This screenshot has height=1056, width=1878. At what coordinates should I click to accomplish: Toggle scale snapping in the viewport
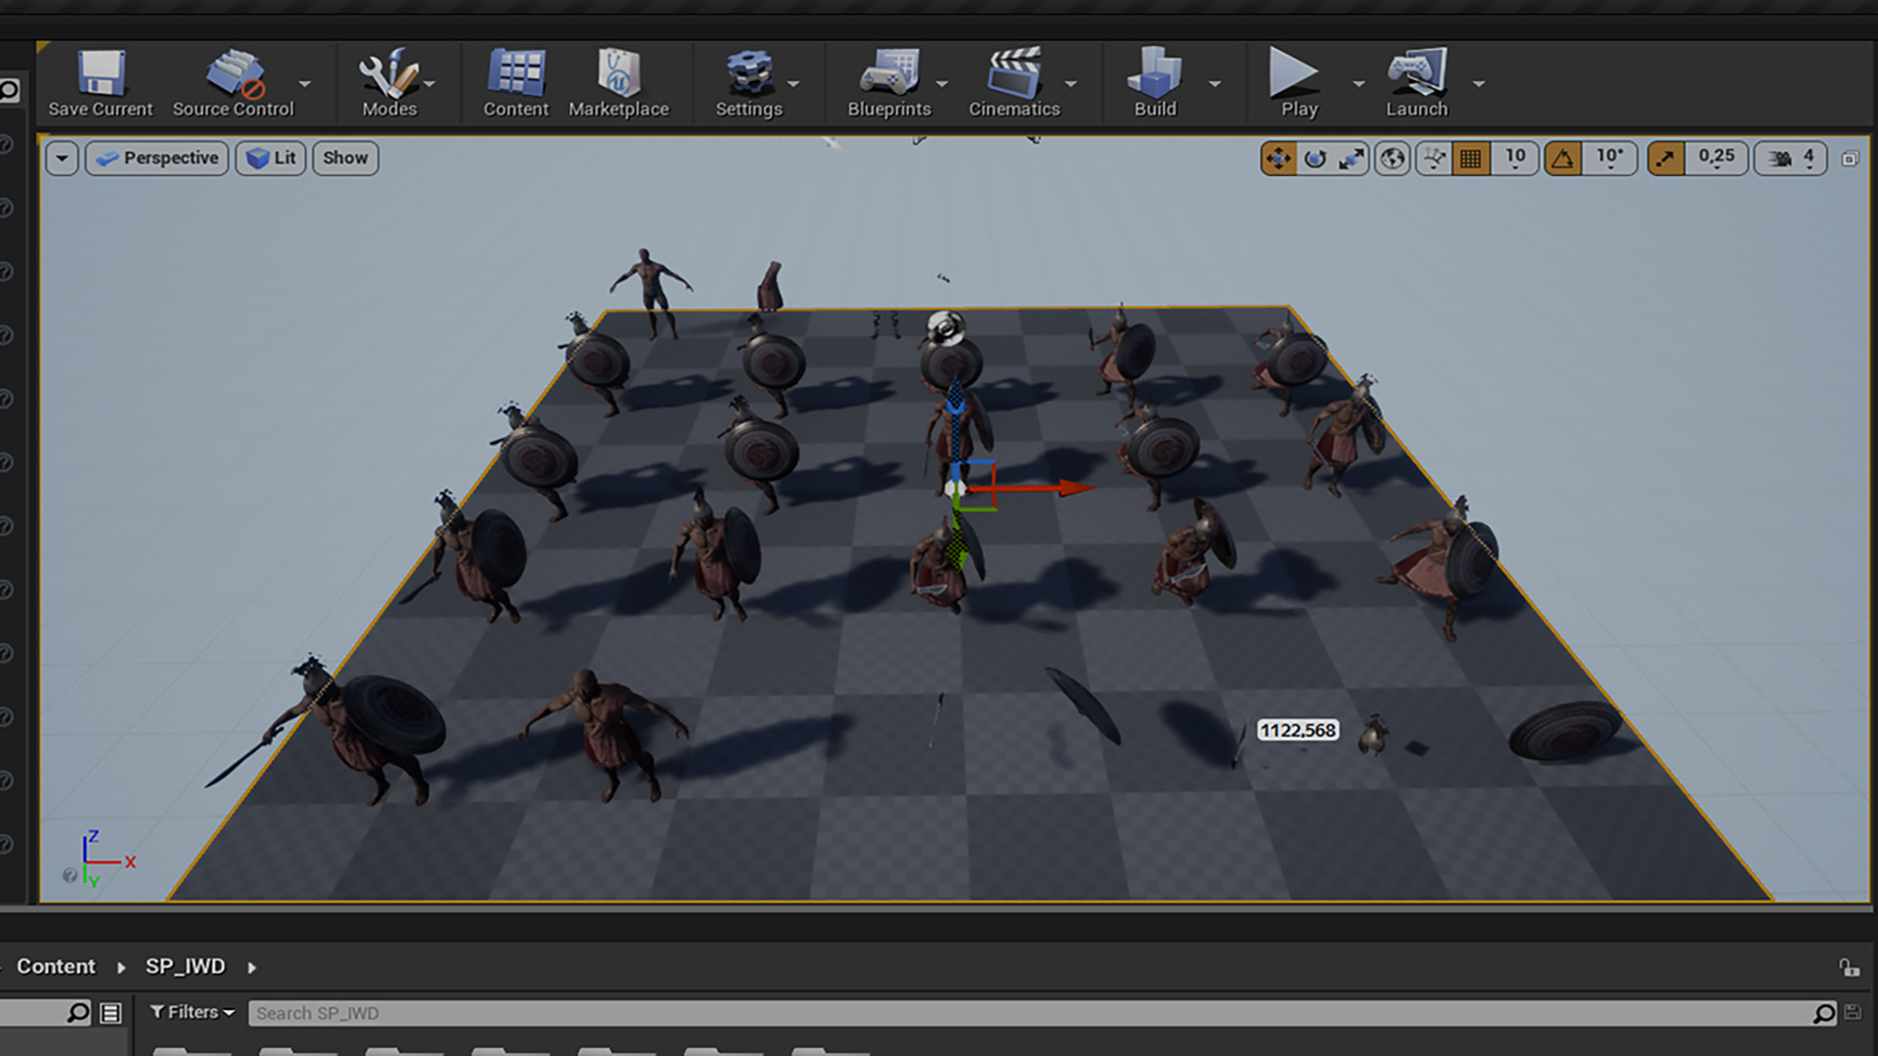[1666, 158]
